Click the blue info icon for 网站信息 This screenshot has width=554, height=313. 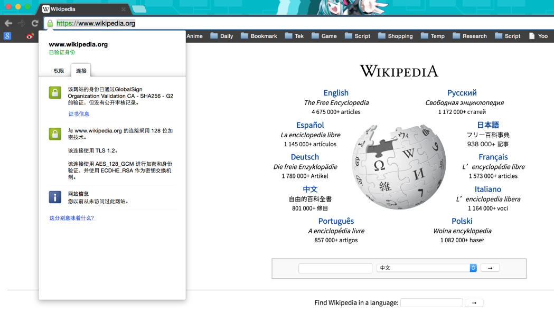55,197
